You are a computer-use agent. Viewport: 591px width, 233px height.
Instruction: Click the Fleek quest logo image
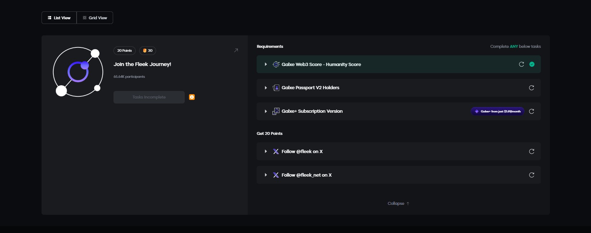pos(78,72)
